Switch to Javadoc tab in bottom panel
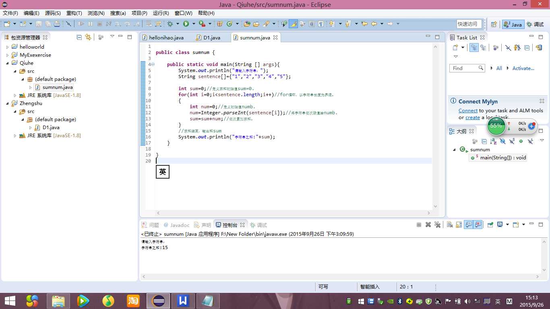Image resolution: width=550 pixels, height=309 pixels. [x=176, y=225]
